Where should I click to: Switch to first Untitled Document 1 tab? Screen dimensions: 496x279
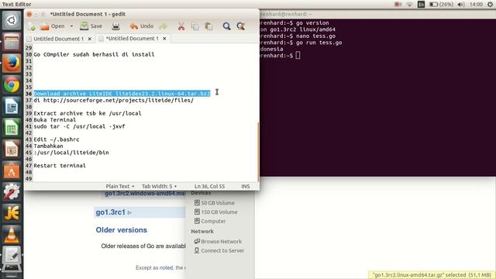tap(59, 39)
